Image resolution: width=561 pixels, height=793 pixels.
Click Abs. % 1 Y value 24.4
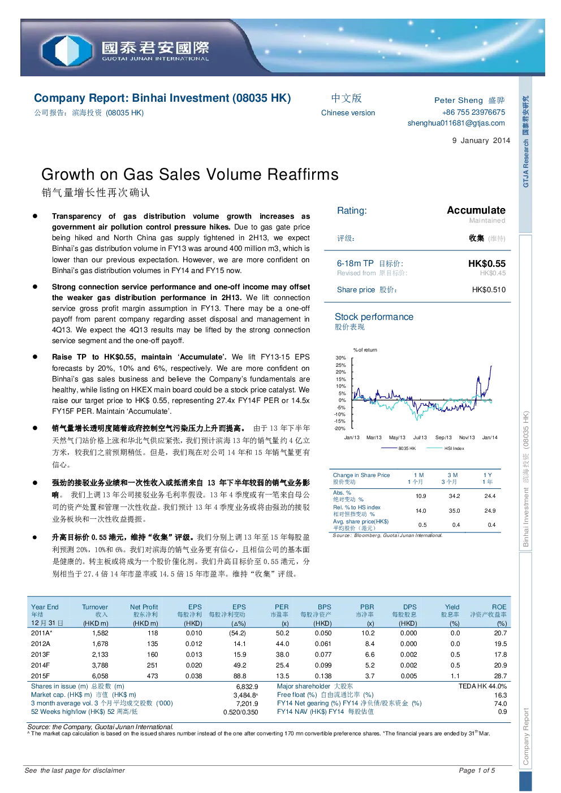[x=490, y=496]
